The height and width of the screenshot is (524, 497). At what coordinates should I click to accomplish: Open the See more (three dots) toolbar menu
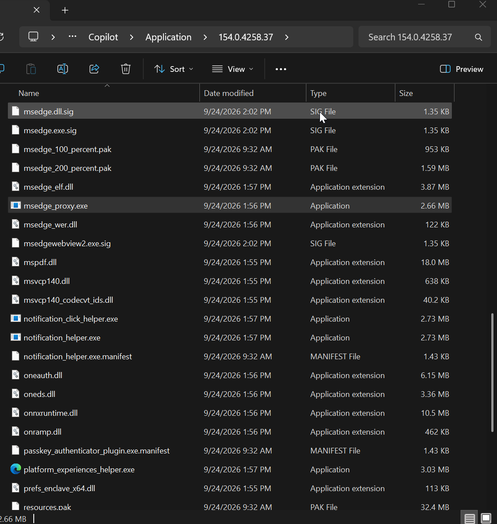tap(281, 69)
